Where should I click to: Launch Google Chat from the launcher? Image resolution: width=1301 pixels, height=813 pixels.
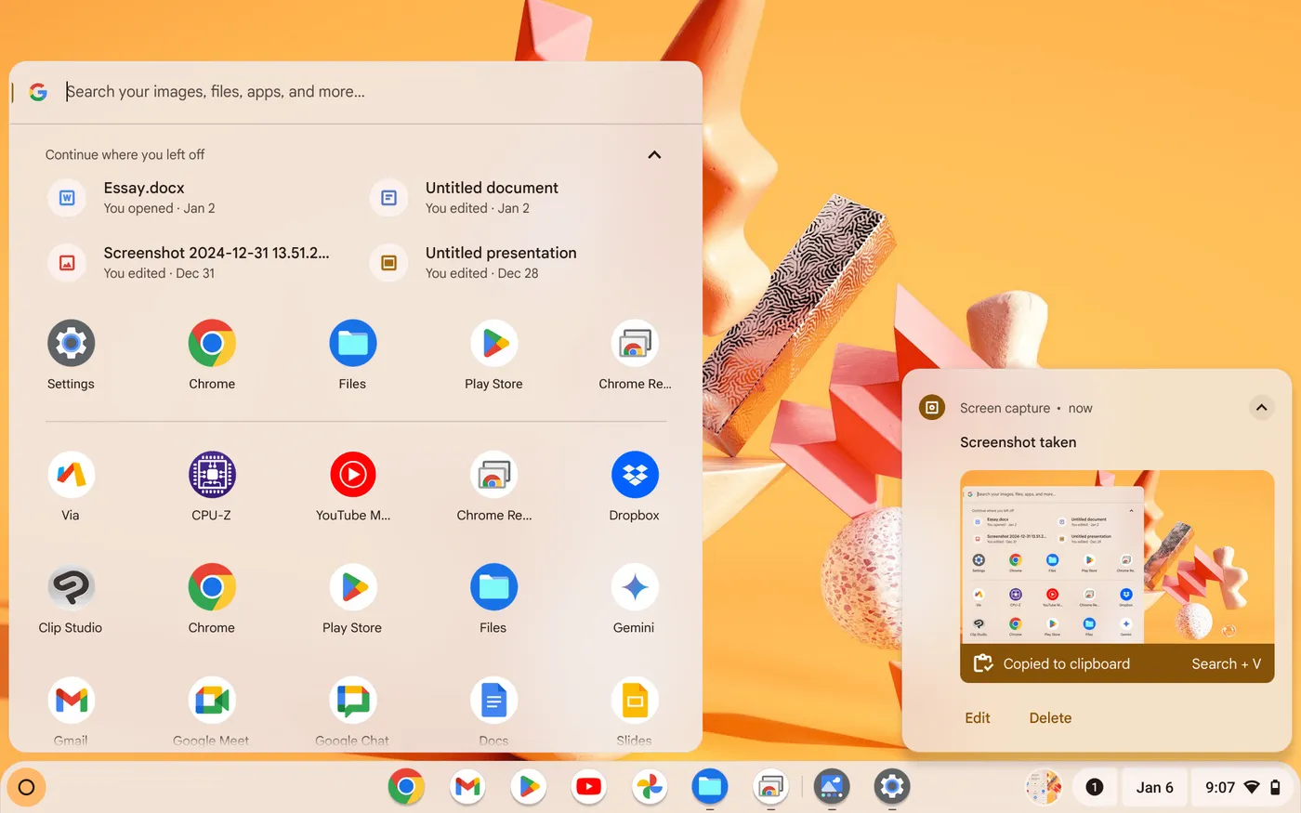(353, 701)
